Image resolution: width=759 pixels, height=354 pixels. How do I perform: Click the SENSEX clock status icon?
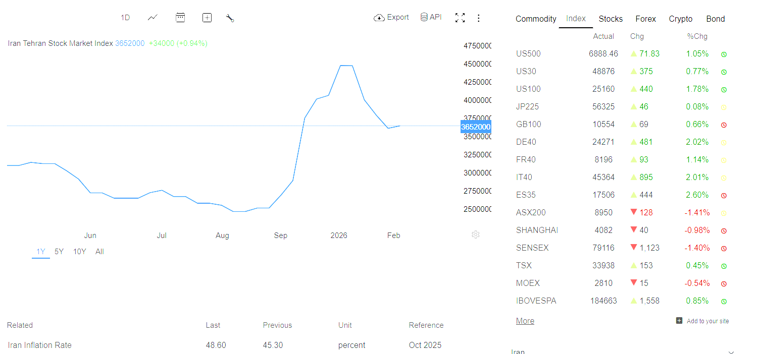coord(724,248)
